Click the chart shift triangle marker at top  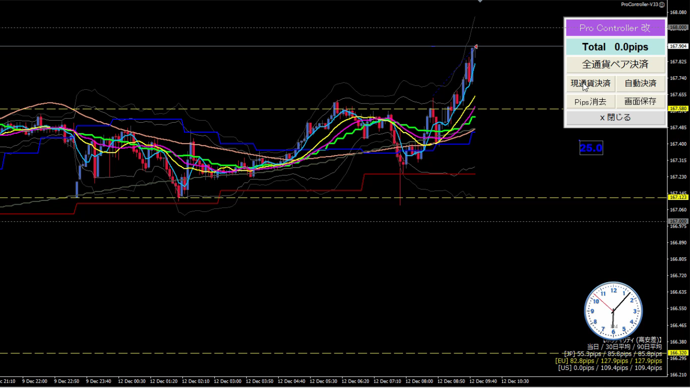[479, 1]
